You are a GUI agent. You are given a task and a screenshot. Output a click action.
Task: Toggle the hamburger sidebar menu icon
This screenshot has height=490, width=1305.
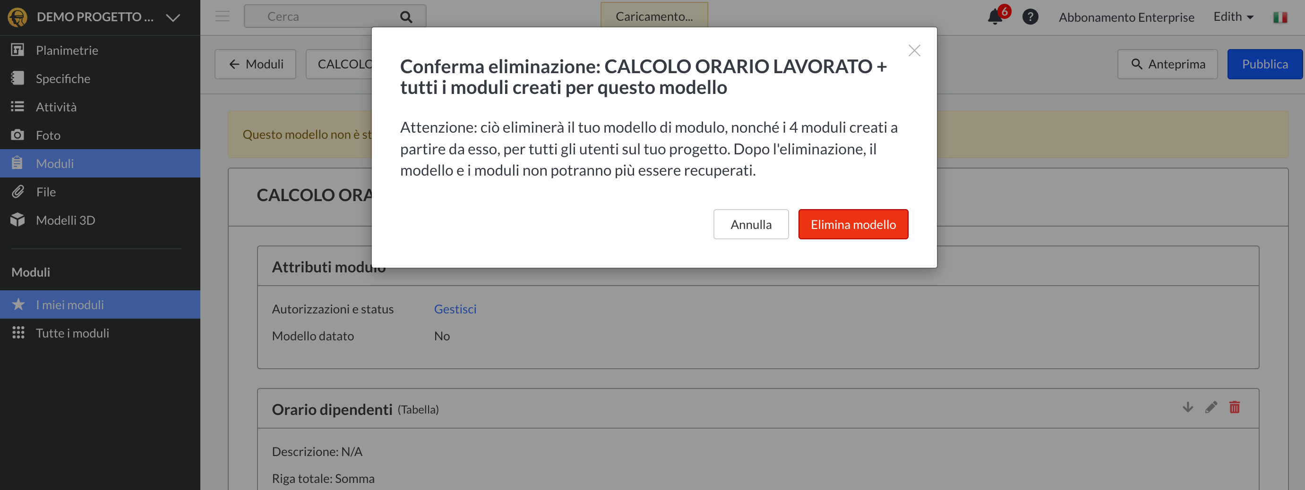[223, 17]
